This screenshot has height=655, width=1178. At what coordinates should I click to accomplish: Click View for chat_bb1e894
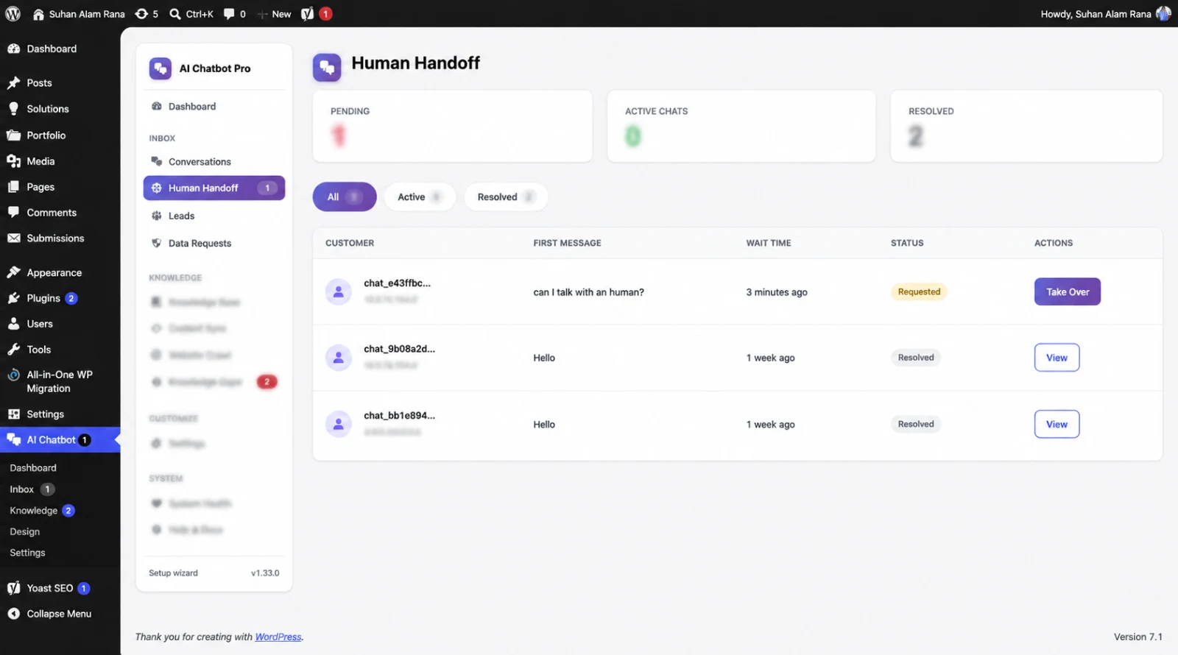pos(1057,424)
